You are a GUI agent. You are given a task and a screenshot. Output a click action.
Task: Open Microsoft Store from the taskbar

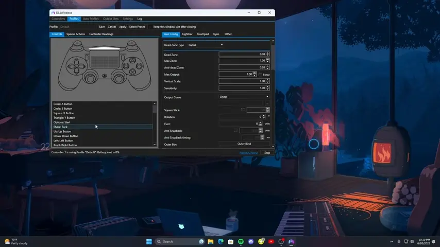pos(231,241)
